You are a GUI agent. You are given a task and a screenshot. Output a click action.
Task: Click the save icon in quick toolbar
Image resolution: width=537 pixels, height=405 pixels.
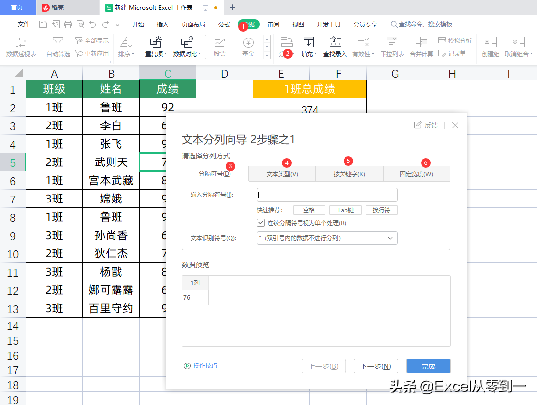43,24
